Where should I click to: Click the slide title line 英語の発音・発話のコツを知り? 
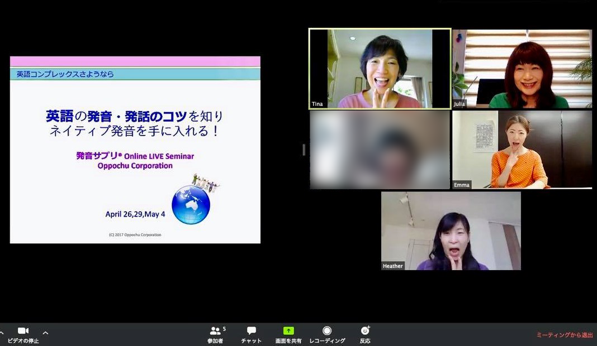pos(134,116)
